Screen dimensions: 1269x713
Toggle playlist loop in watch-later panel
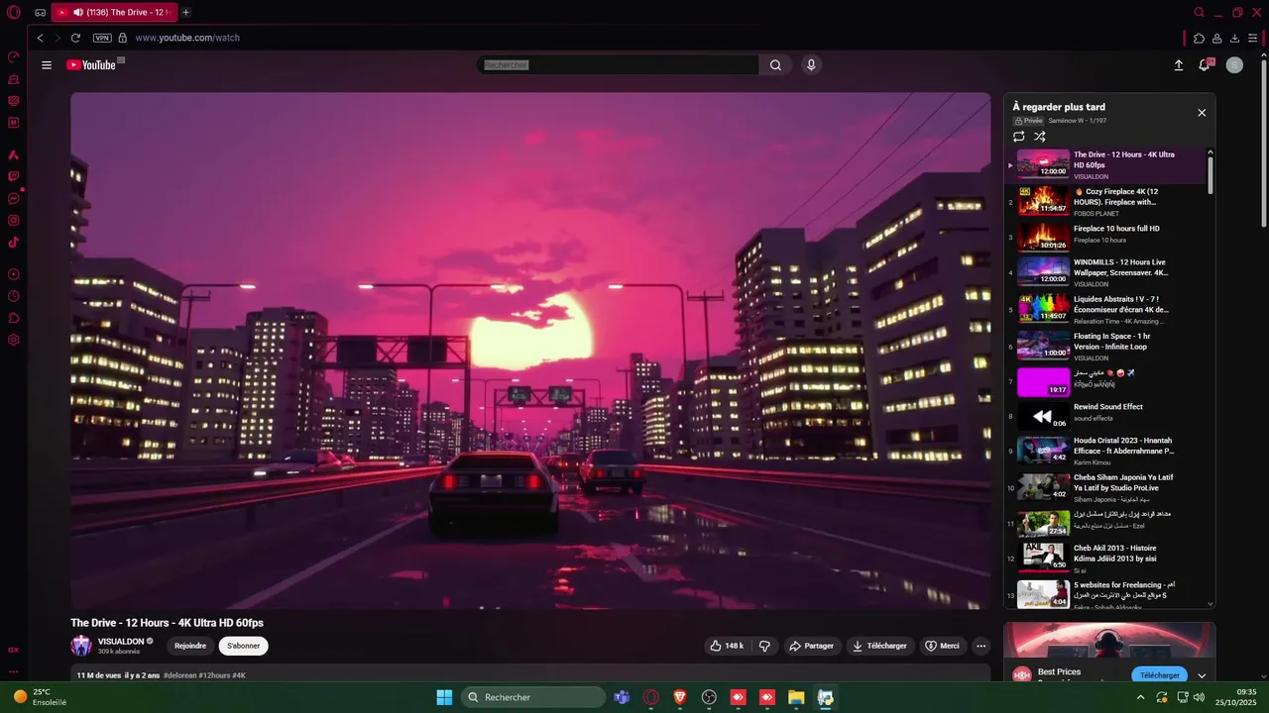[x=1019, y=137]
